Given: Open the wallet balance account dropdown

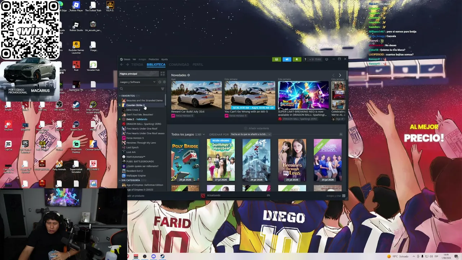Looking at the screenshot, I should pyautogui.click(x=315, y=59).
